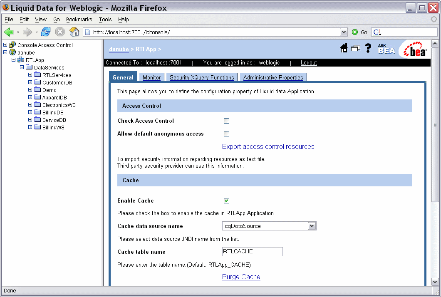Screen dimensions: 441x297
Task: Click the Stop loading icon
Action: 59,32
